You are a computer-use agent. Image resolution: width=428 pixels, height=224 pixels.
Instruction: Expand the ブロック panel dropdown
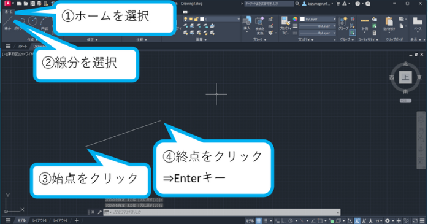point(259,40)
